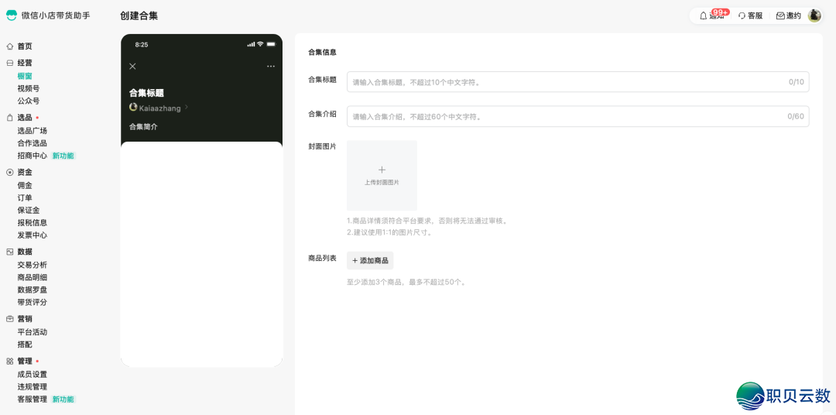
Task: Open 客服 headset support
Action: (742, 16)
